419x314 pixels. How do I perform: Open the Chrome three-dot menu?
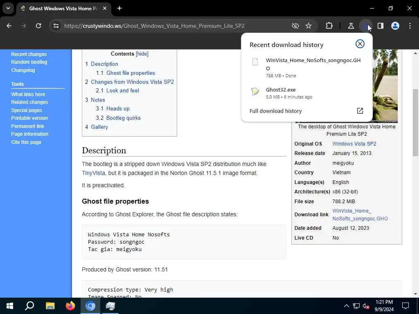[410, 26]
